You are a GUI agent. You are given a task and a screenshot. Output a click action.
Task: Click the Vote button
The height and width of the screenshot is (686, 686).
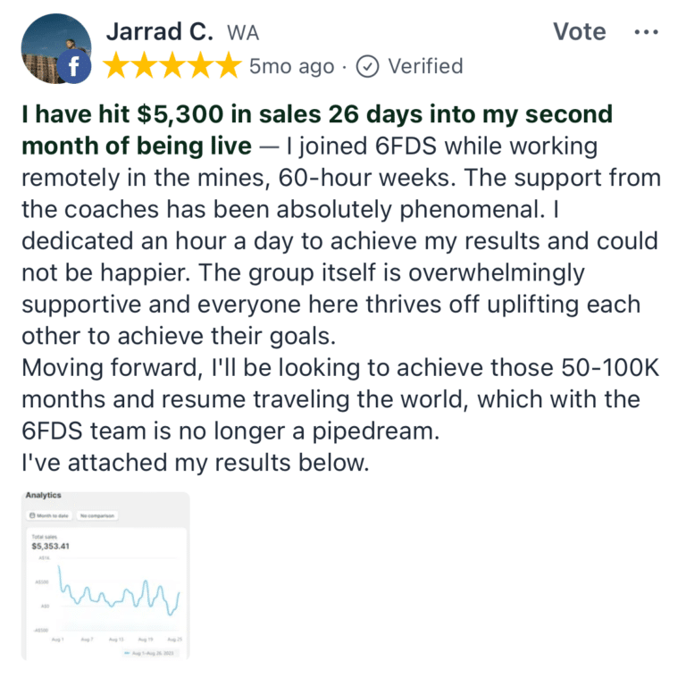coord(579,31)
